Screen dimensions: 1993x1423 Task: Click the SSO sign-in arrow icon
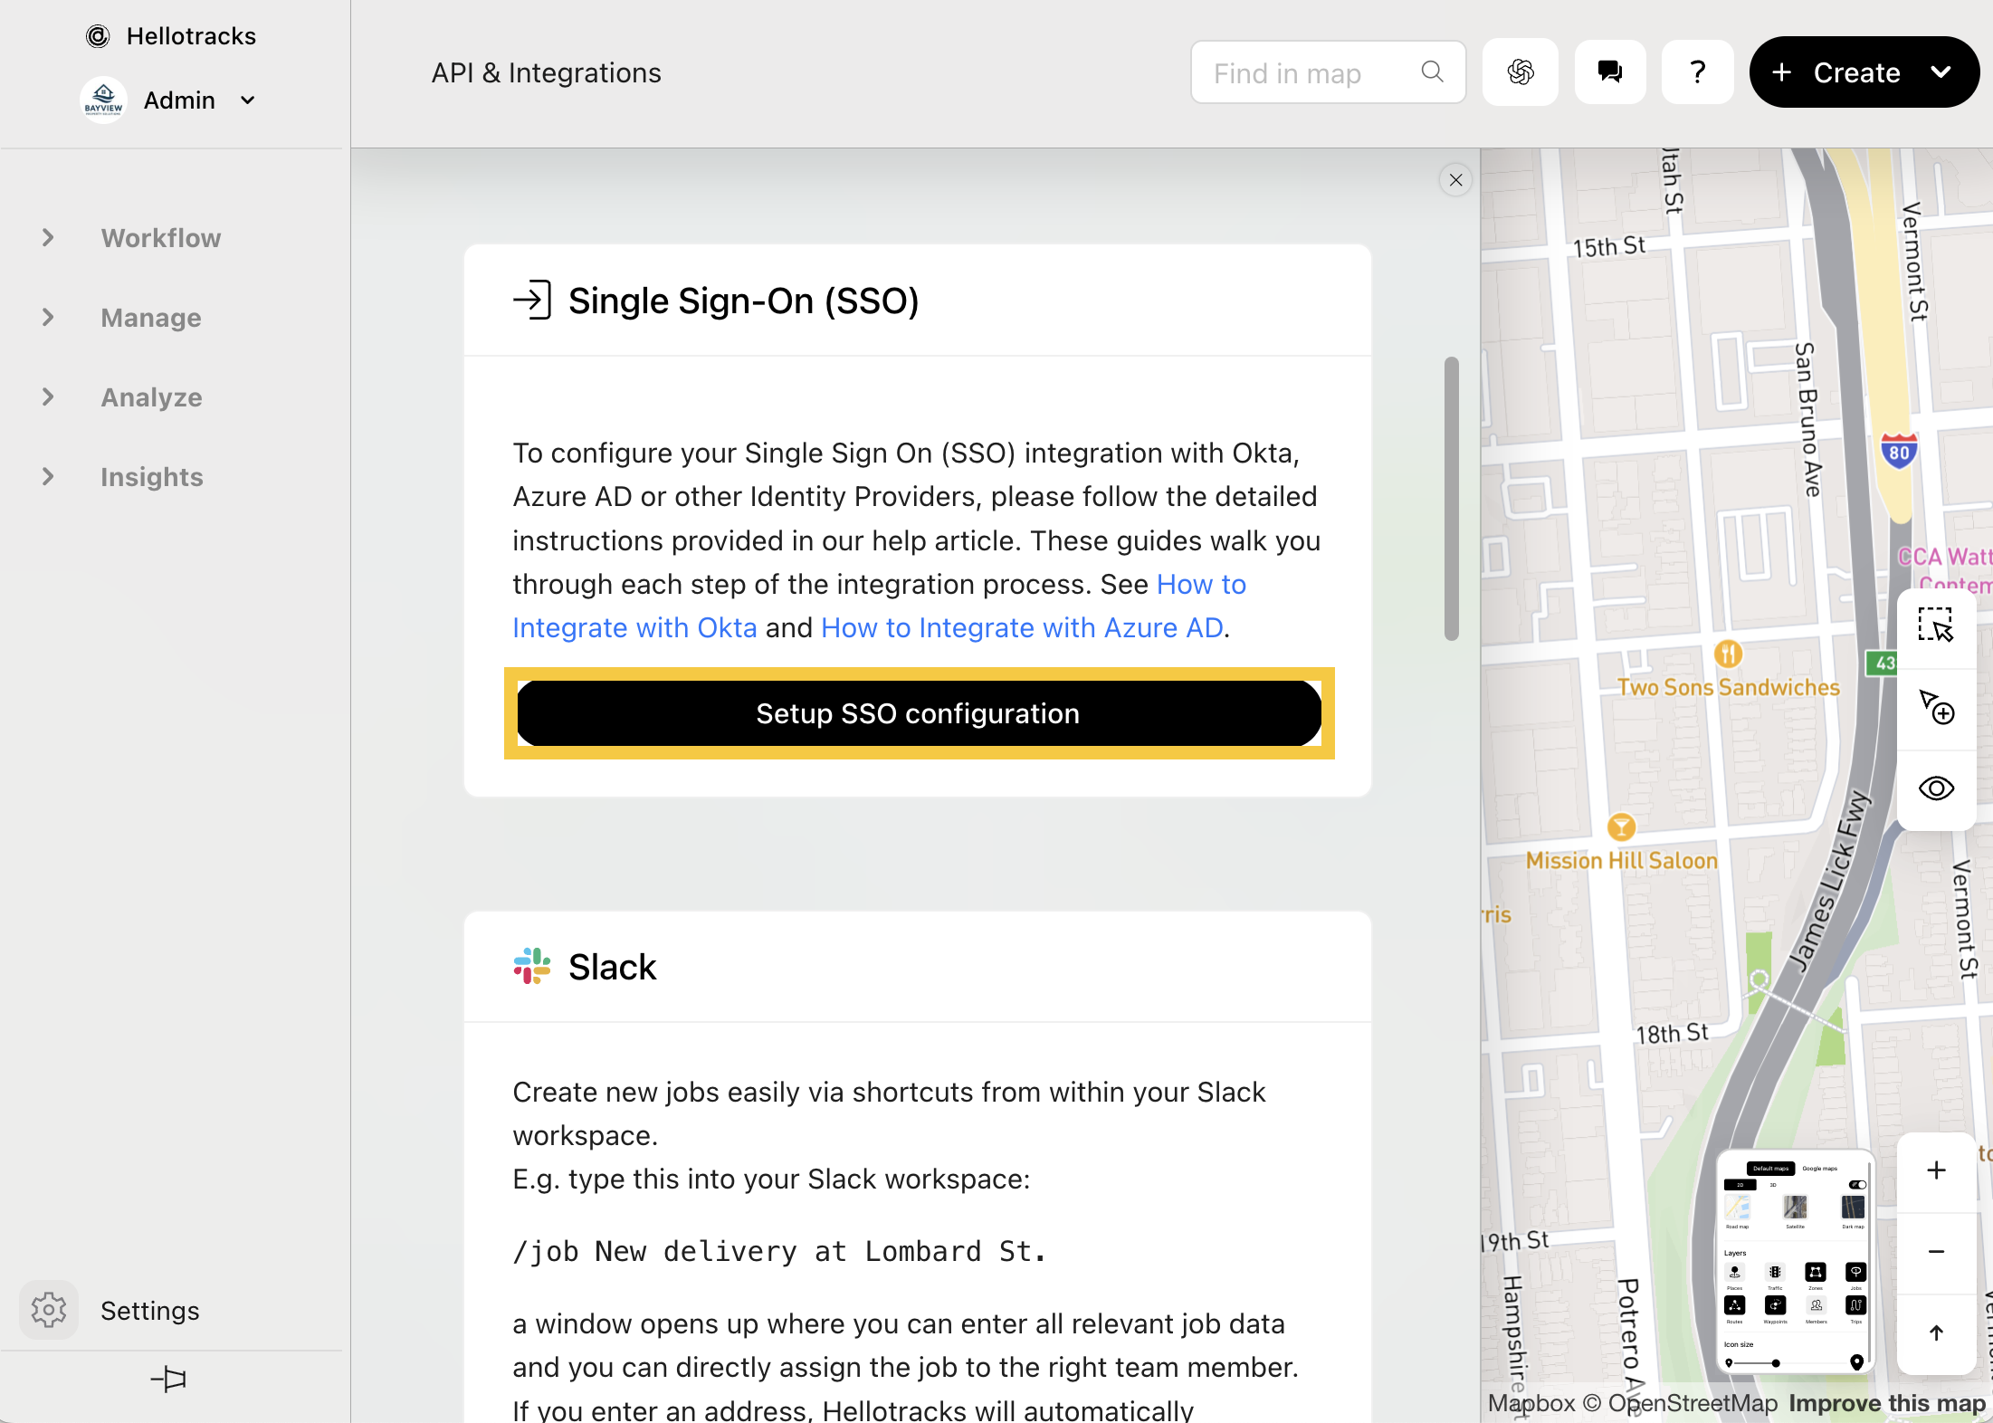tap(532, 300)
